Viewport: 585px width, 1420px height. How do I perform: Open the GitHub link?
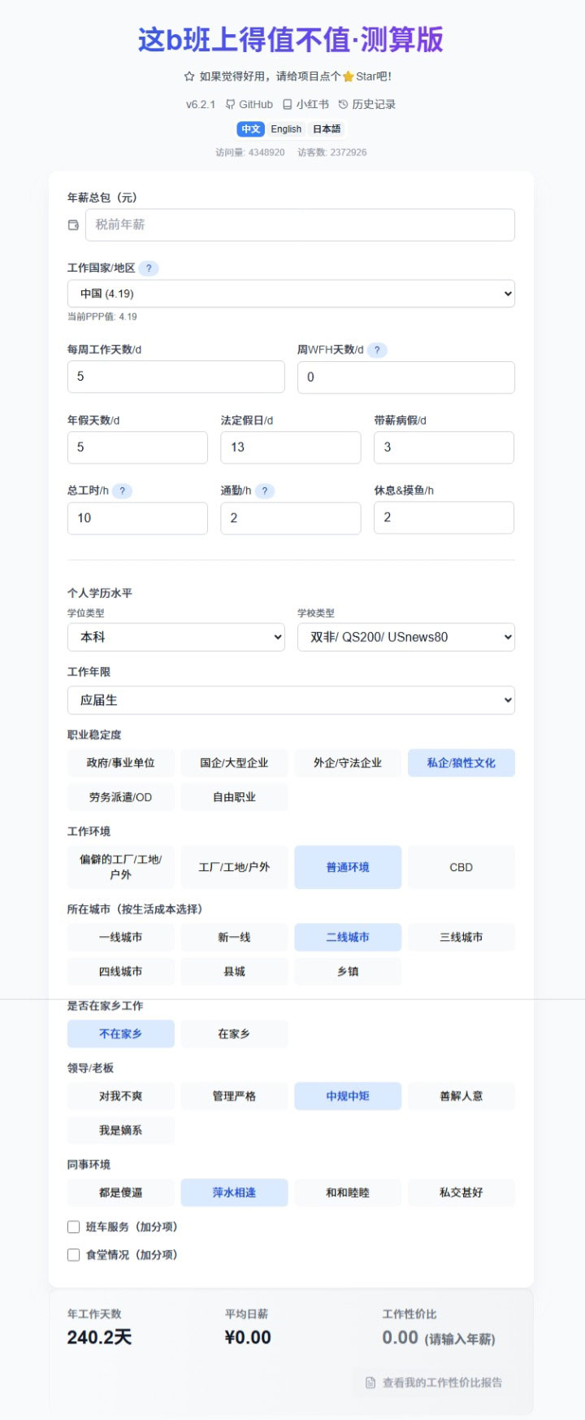249,104
